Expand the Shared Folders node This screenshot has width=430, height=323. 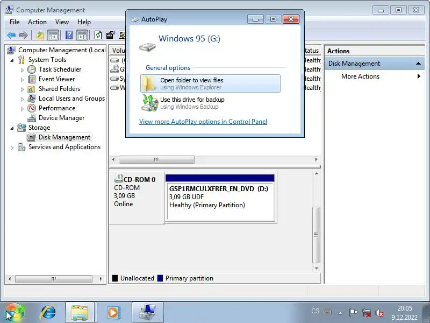coord(22,89)
